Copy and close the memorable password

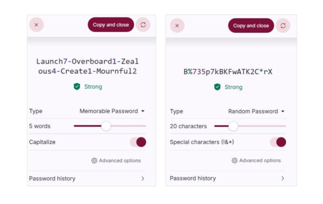tap(110, 25)
